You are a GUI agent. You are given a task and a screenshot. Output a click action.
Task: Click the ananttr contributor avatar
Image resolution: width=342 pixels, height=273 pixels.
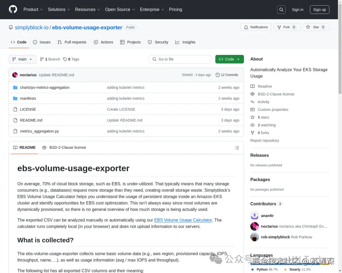click(x=255, y=215)
